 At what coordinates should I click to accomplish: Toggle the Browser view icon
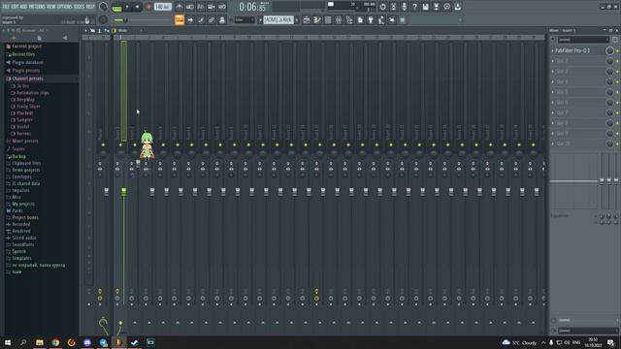(x=349, y=19)
